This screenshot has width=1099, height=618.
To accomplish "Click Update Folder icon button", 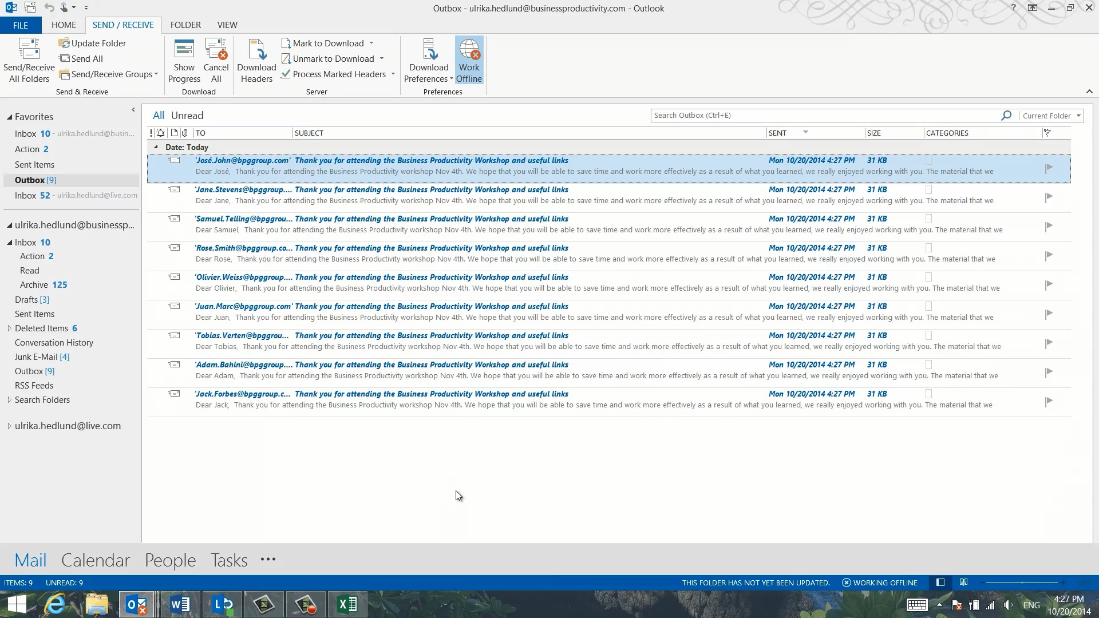I will (64, 43).
